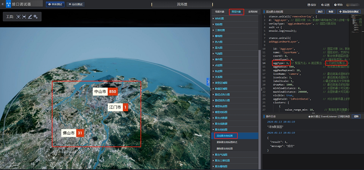Open 帮助 help in the top bar

pyautogui.click(x=339, y=5)
